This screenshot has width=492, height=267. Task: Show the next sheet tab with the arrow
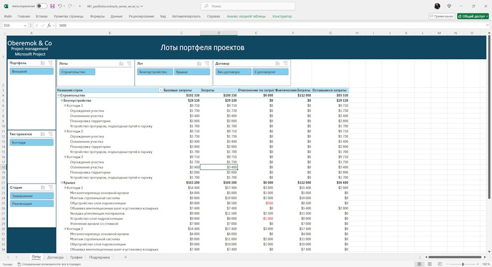coord(17,257)
